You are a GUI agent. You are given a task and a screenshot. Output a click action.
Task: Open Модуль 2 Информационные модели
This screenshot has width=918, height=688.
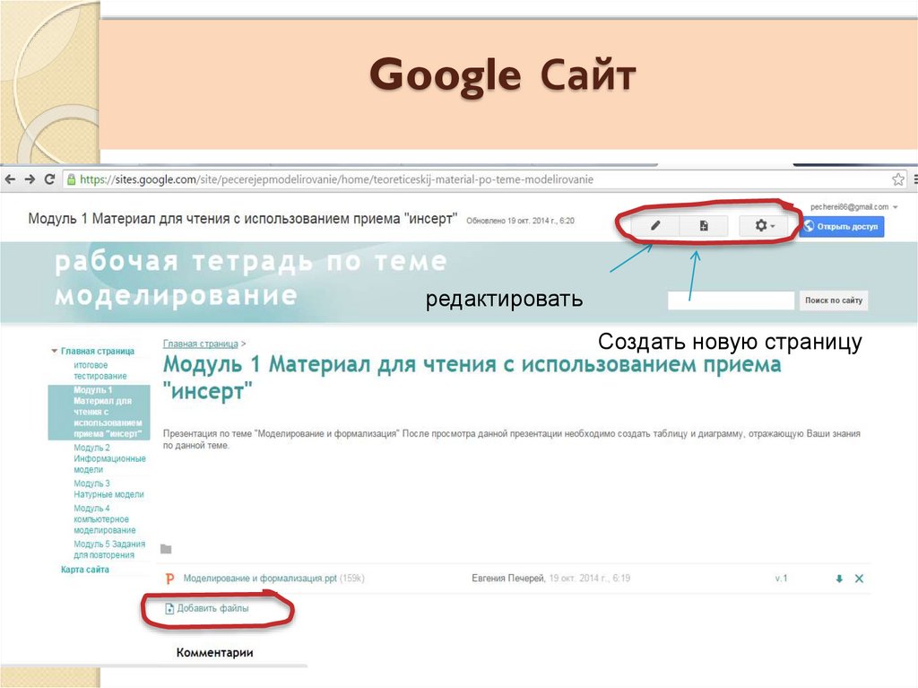coord(109,458)
